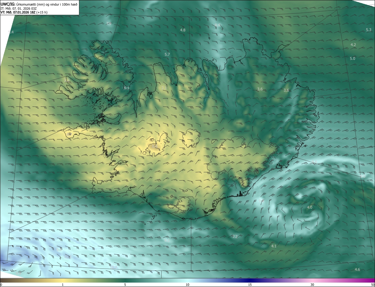Click the colorbar tick label '15'
The height and width of the screenshot is (287, 375).
tap(250, 285)
